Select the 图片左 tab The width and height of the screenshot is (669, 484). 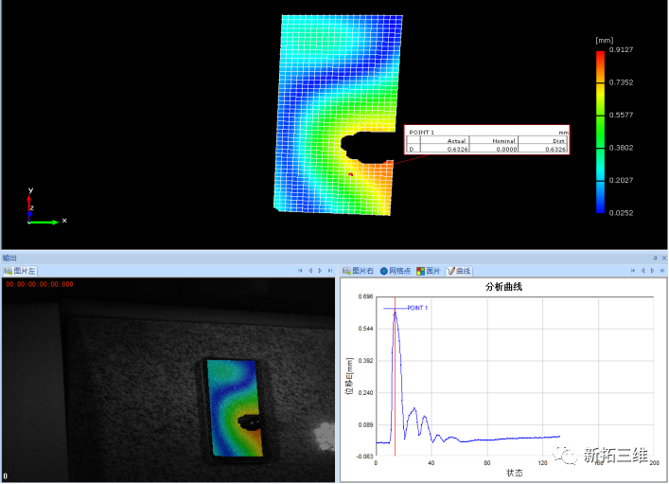tap(20, 271)
